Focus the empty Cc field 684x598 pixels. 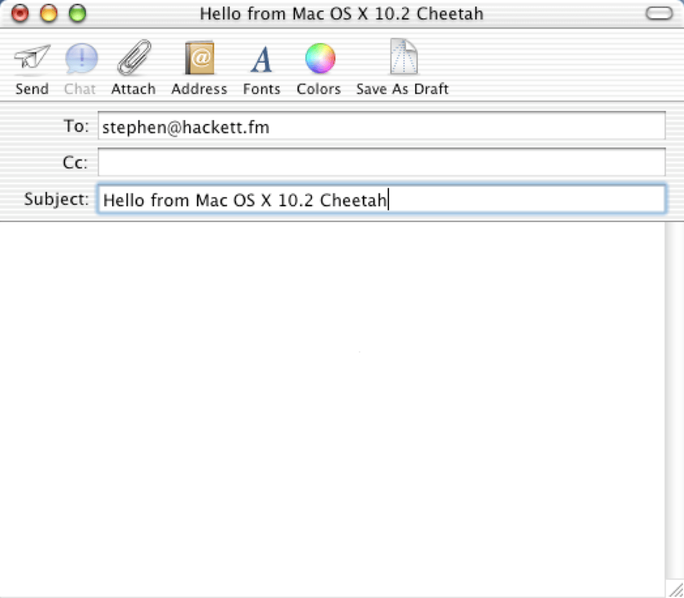click(381, 162)
